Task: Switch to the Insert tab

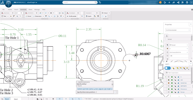Action: 16,9
